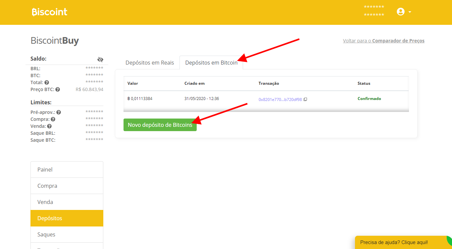Select Depósitos em Bitcoin tab
This screenshot has height=249, width=452.
click(211, 63)
